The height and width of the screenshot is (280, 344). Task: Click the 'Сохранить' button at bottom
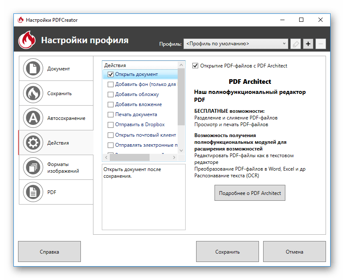[228, 252]
